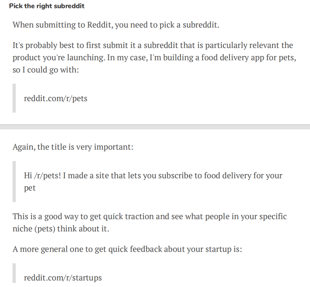Click the reddit.com/r/pets quoted text
Viewport: 310px width, 287px height.
pyautogui.click(x=56, y=98)
